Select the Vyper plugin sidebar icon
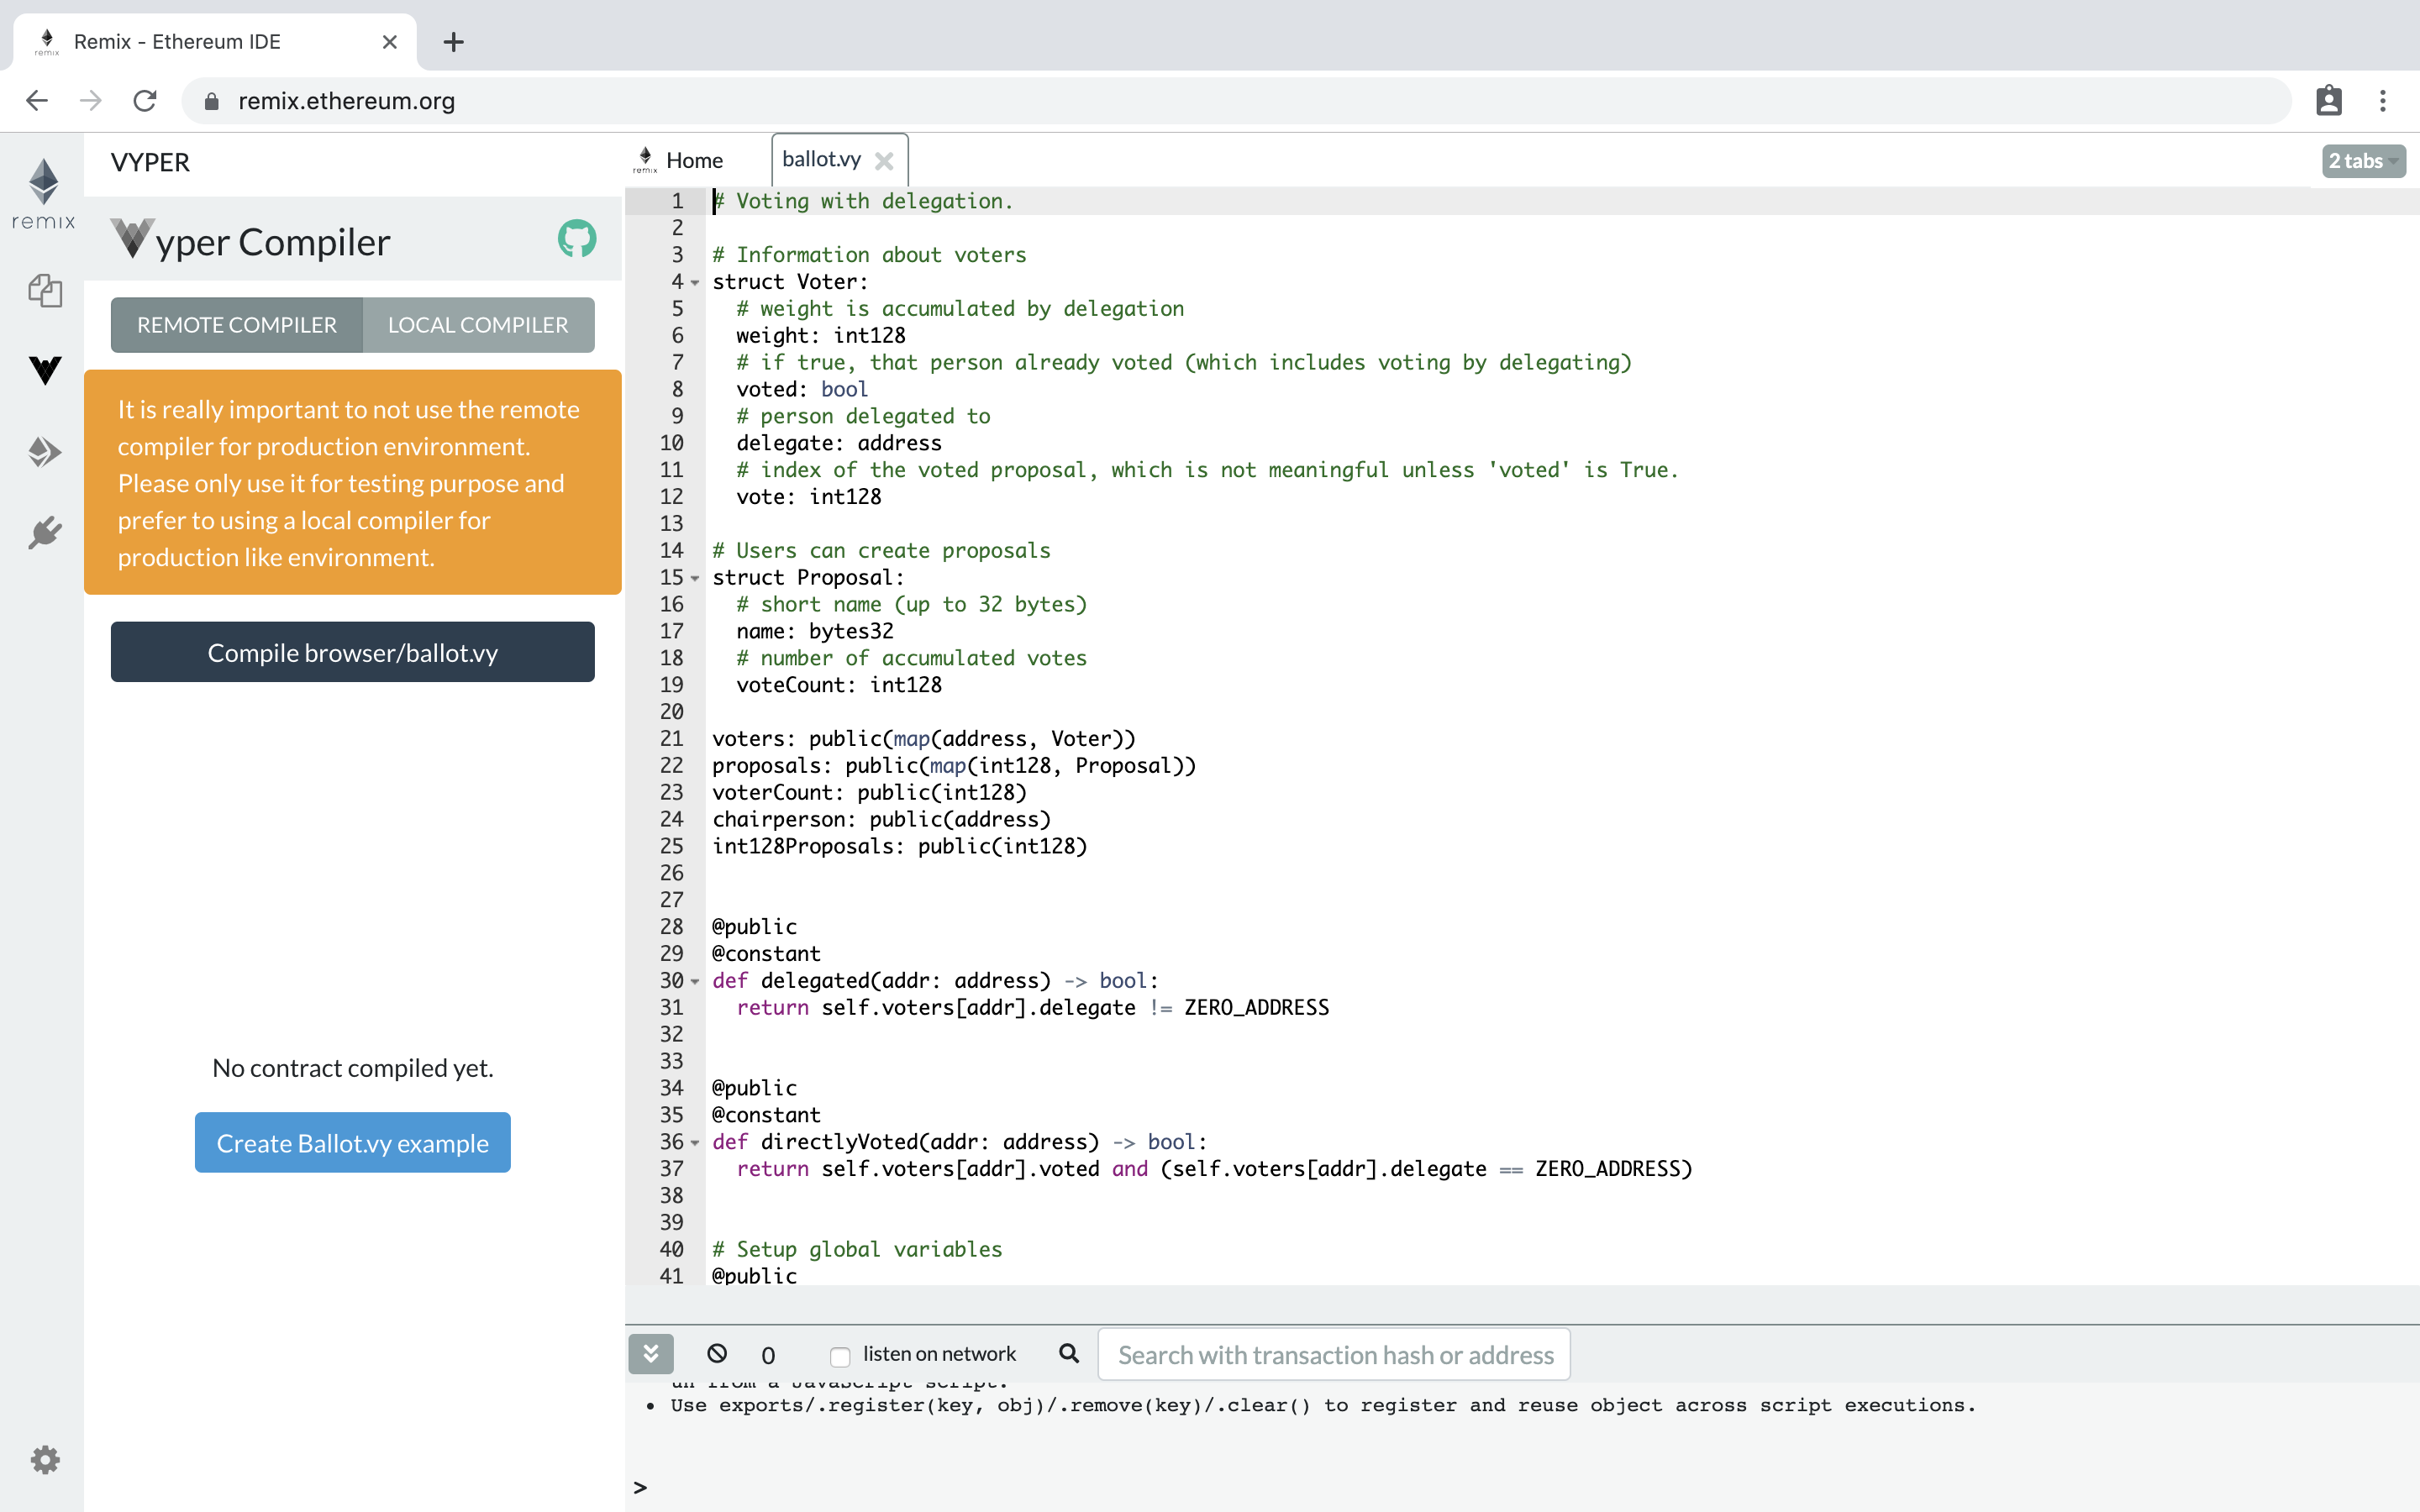Screen dimensions: 2420x1512 point(45,371)
